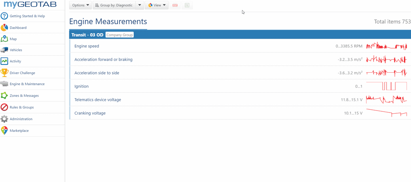Open Engine & Maintenance menu item
Screen dimensions: 411x182
27,84
